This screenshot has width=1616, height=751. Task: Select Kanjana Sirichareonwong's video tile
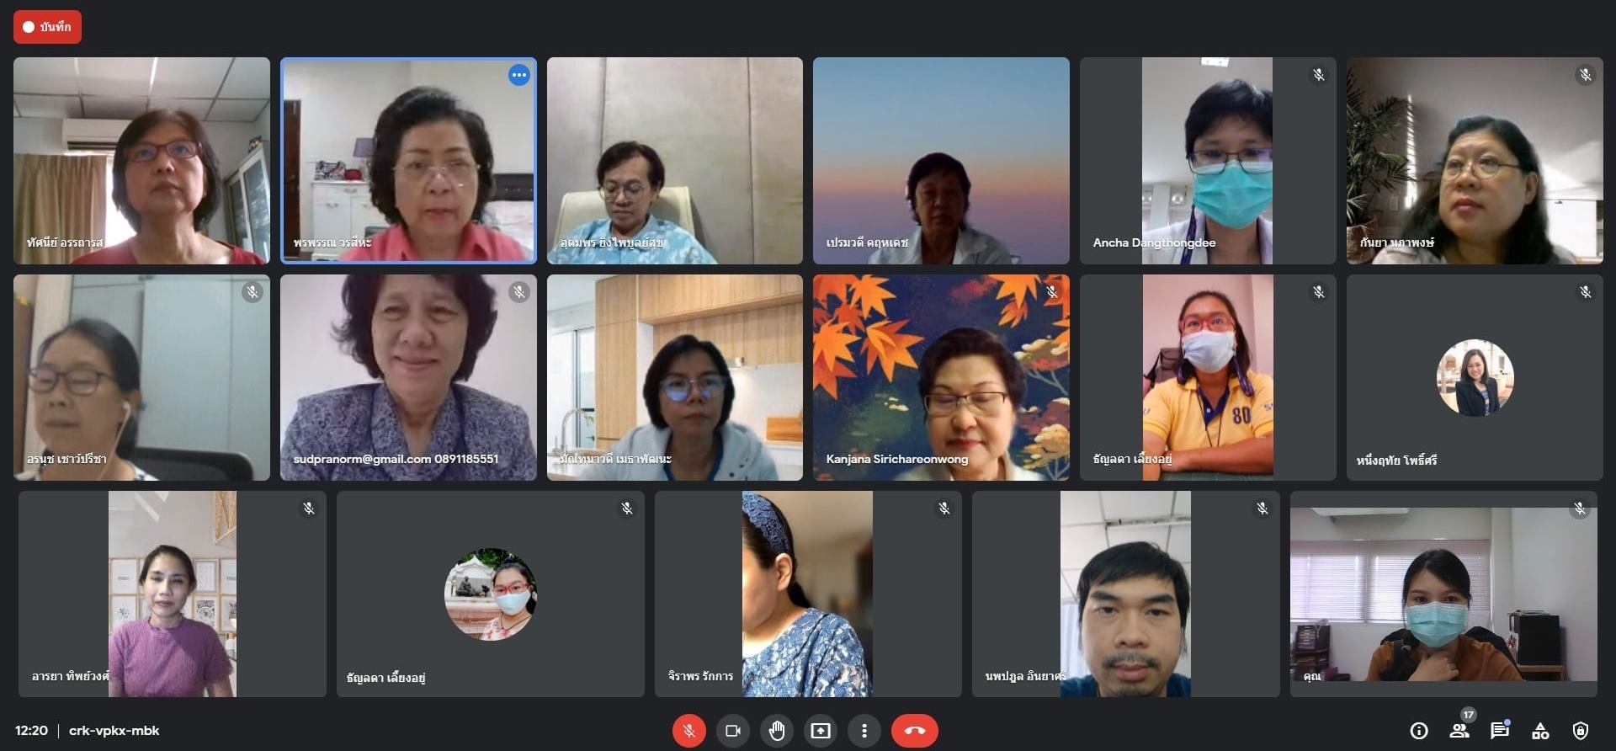click(941, 377)
